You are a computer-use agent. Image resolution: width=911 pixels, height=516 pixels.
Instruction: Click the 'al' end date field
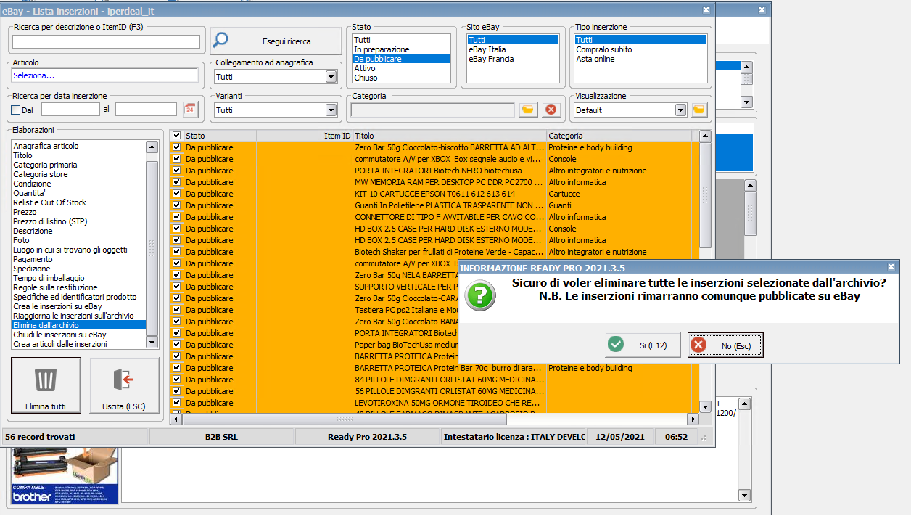click(146, 110)
